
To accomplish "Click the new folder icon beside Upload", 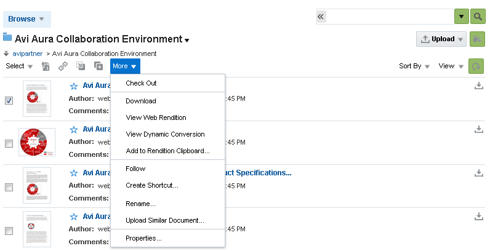I will pyautogui.click(x=476, y=39).
